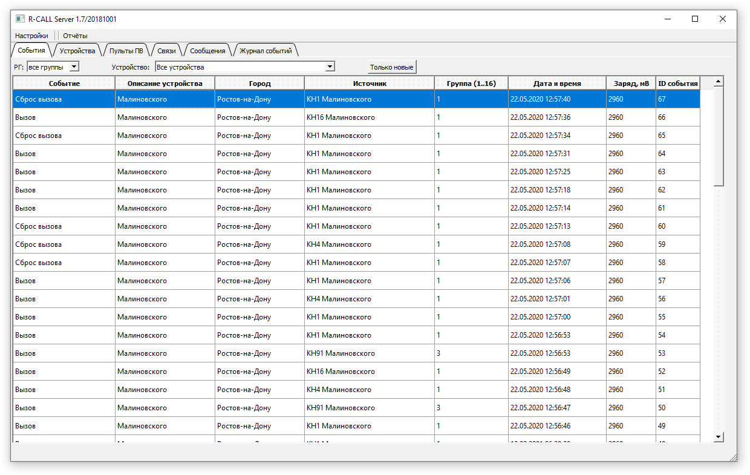Click the ID события column header
This screenshot has width=750, height=475.
tap(677, 84)
